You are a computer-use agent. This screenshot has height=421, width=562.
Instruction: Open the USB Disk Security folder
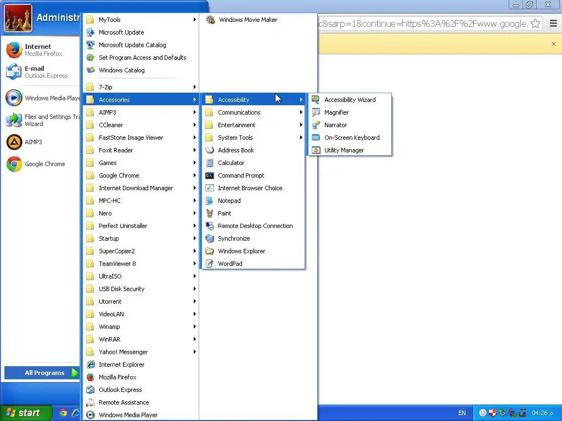coord(141,289)
